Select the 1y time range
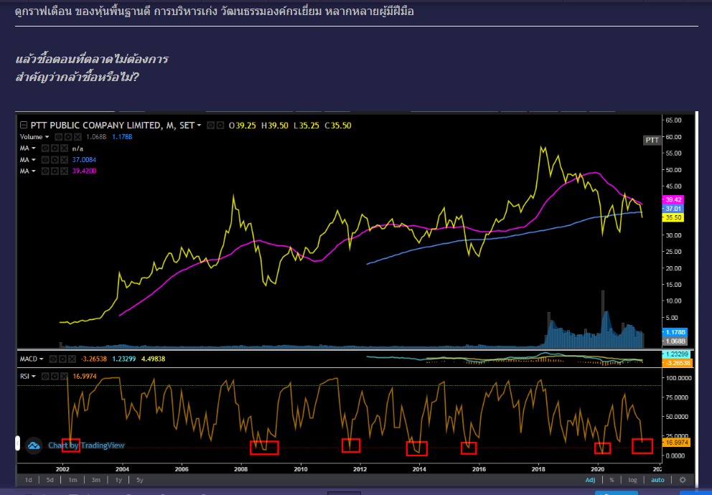 (x=118, y=479)
